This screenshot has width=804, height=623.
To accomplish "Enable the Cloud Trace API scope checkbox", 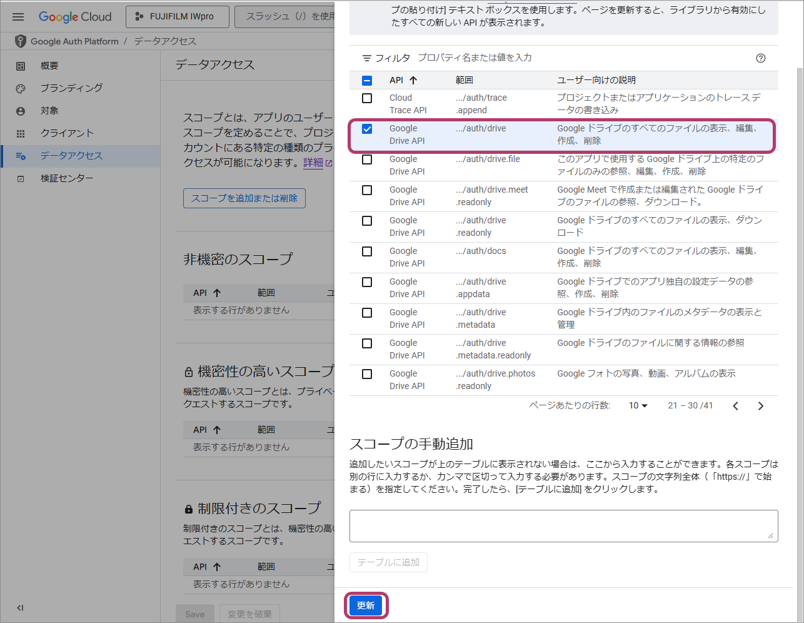I will click(x=367, y=98).
